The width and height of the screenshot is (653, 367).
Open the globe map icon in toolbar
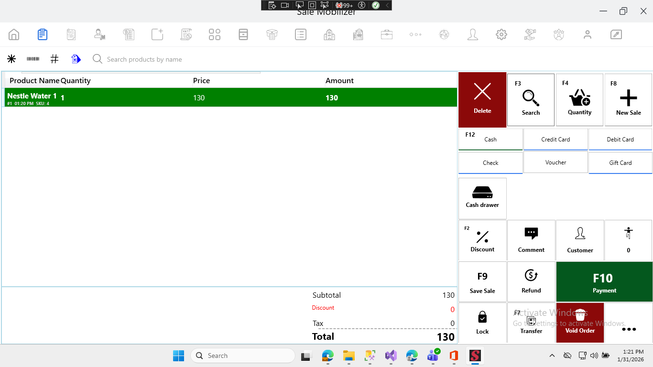coord(444,34)
